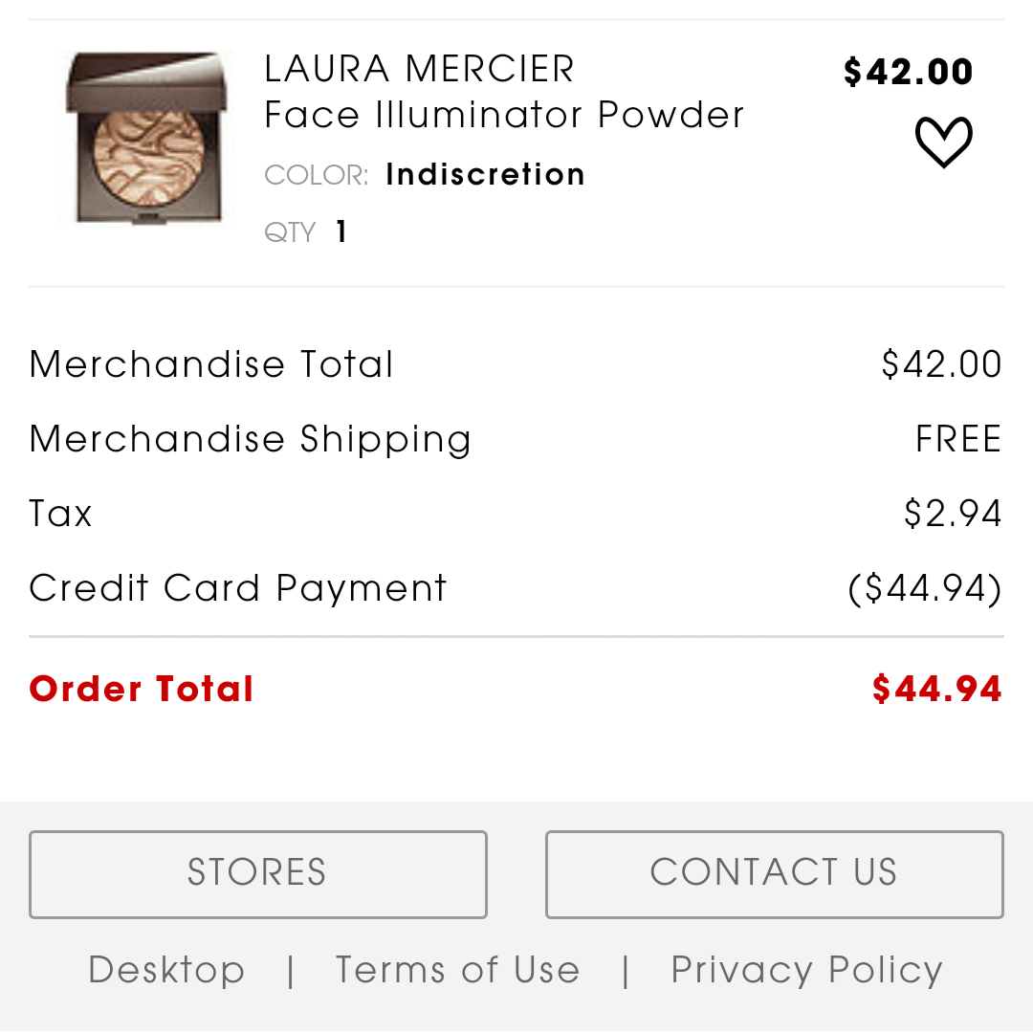Viewport: 1033px width, 1033px height.
Task: Open the Desktop site link
Action: (x=166, y=970)
